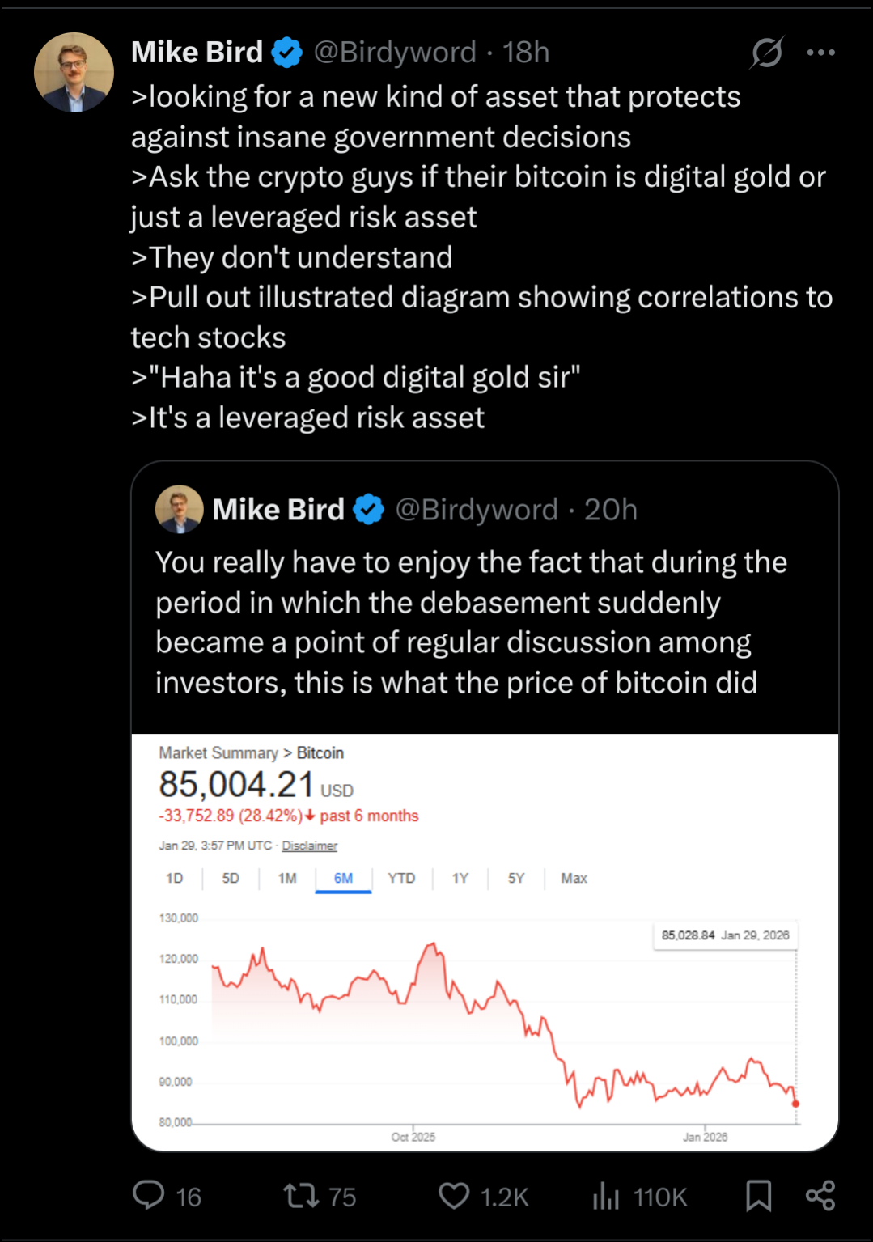This screenshot has height=1242, width=873.
Task: Click the Disclaimer link
Action: point(309,846)
